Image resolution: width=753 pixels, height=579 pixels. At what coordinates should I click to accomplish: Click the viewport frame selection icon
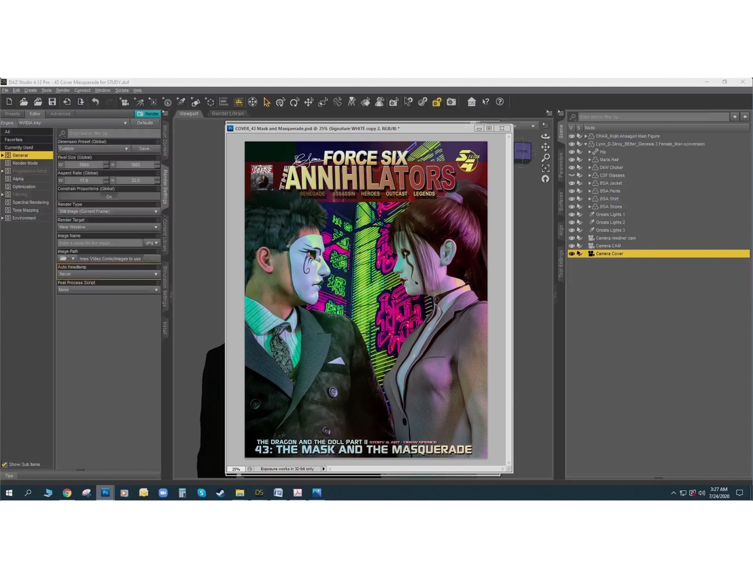point(546,168)
